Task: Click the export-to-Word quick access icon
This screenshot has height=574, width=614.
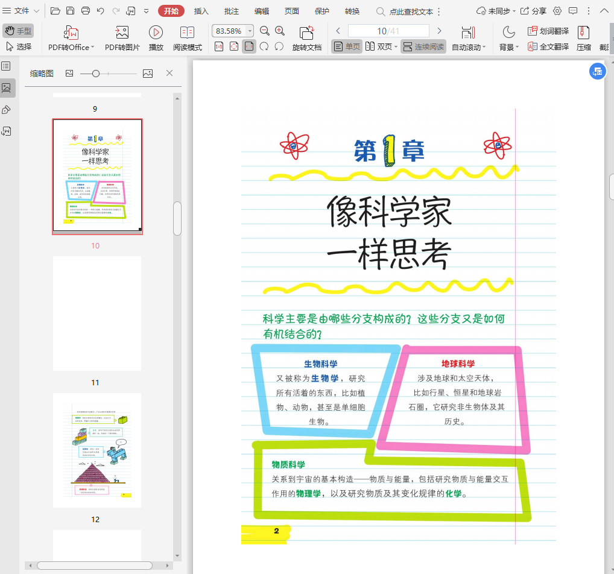Action: 131,11
